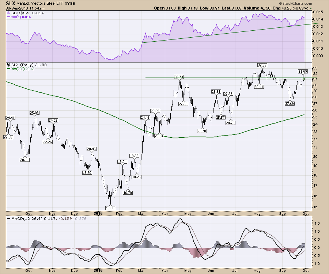Click the SLX:$SPX 0.014 legend label
Image resolution: width=329 pixels, height=274 pixels.
click(x=27, y=13)
